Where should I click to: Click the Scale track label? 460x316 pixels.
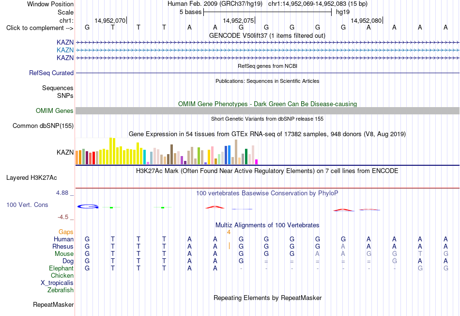pos(65,12)
